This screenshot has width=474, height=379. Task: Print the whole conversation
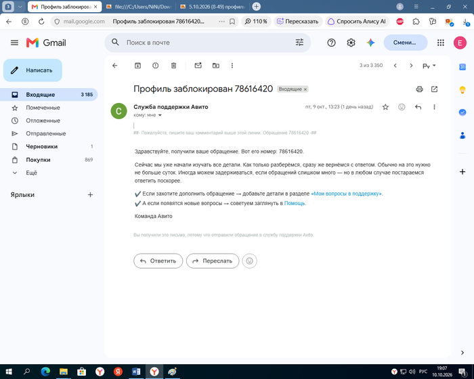[x=419, y=89]
